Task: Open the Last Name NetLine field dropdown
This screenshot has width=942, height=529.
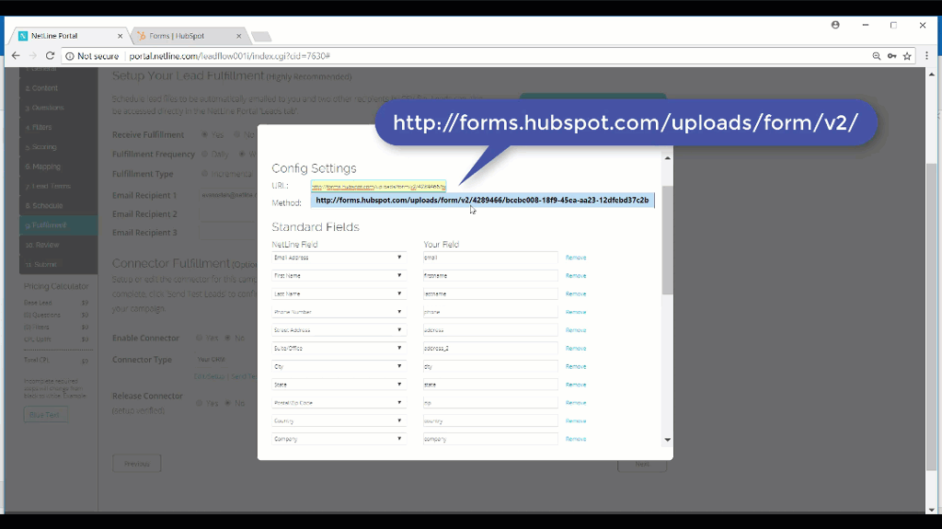Action: [339, 294]
